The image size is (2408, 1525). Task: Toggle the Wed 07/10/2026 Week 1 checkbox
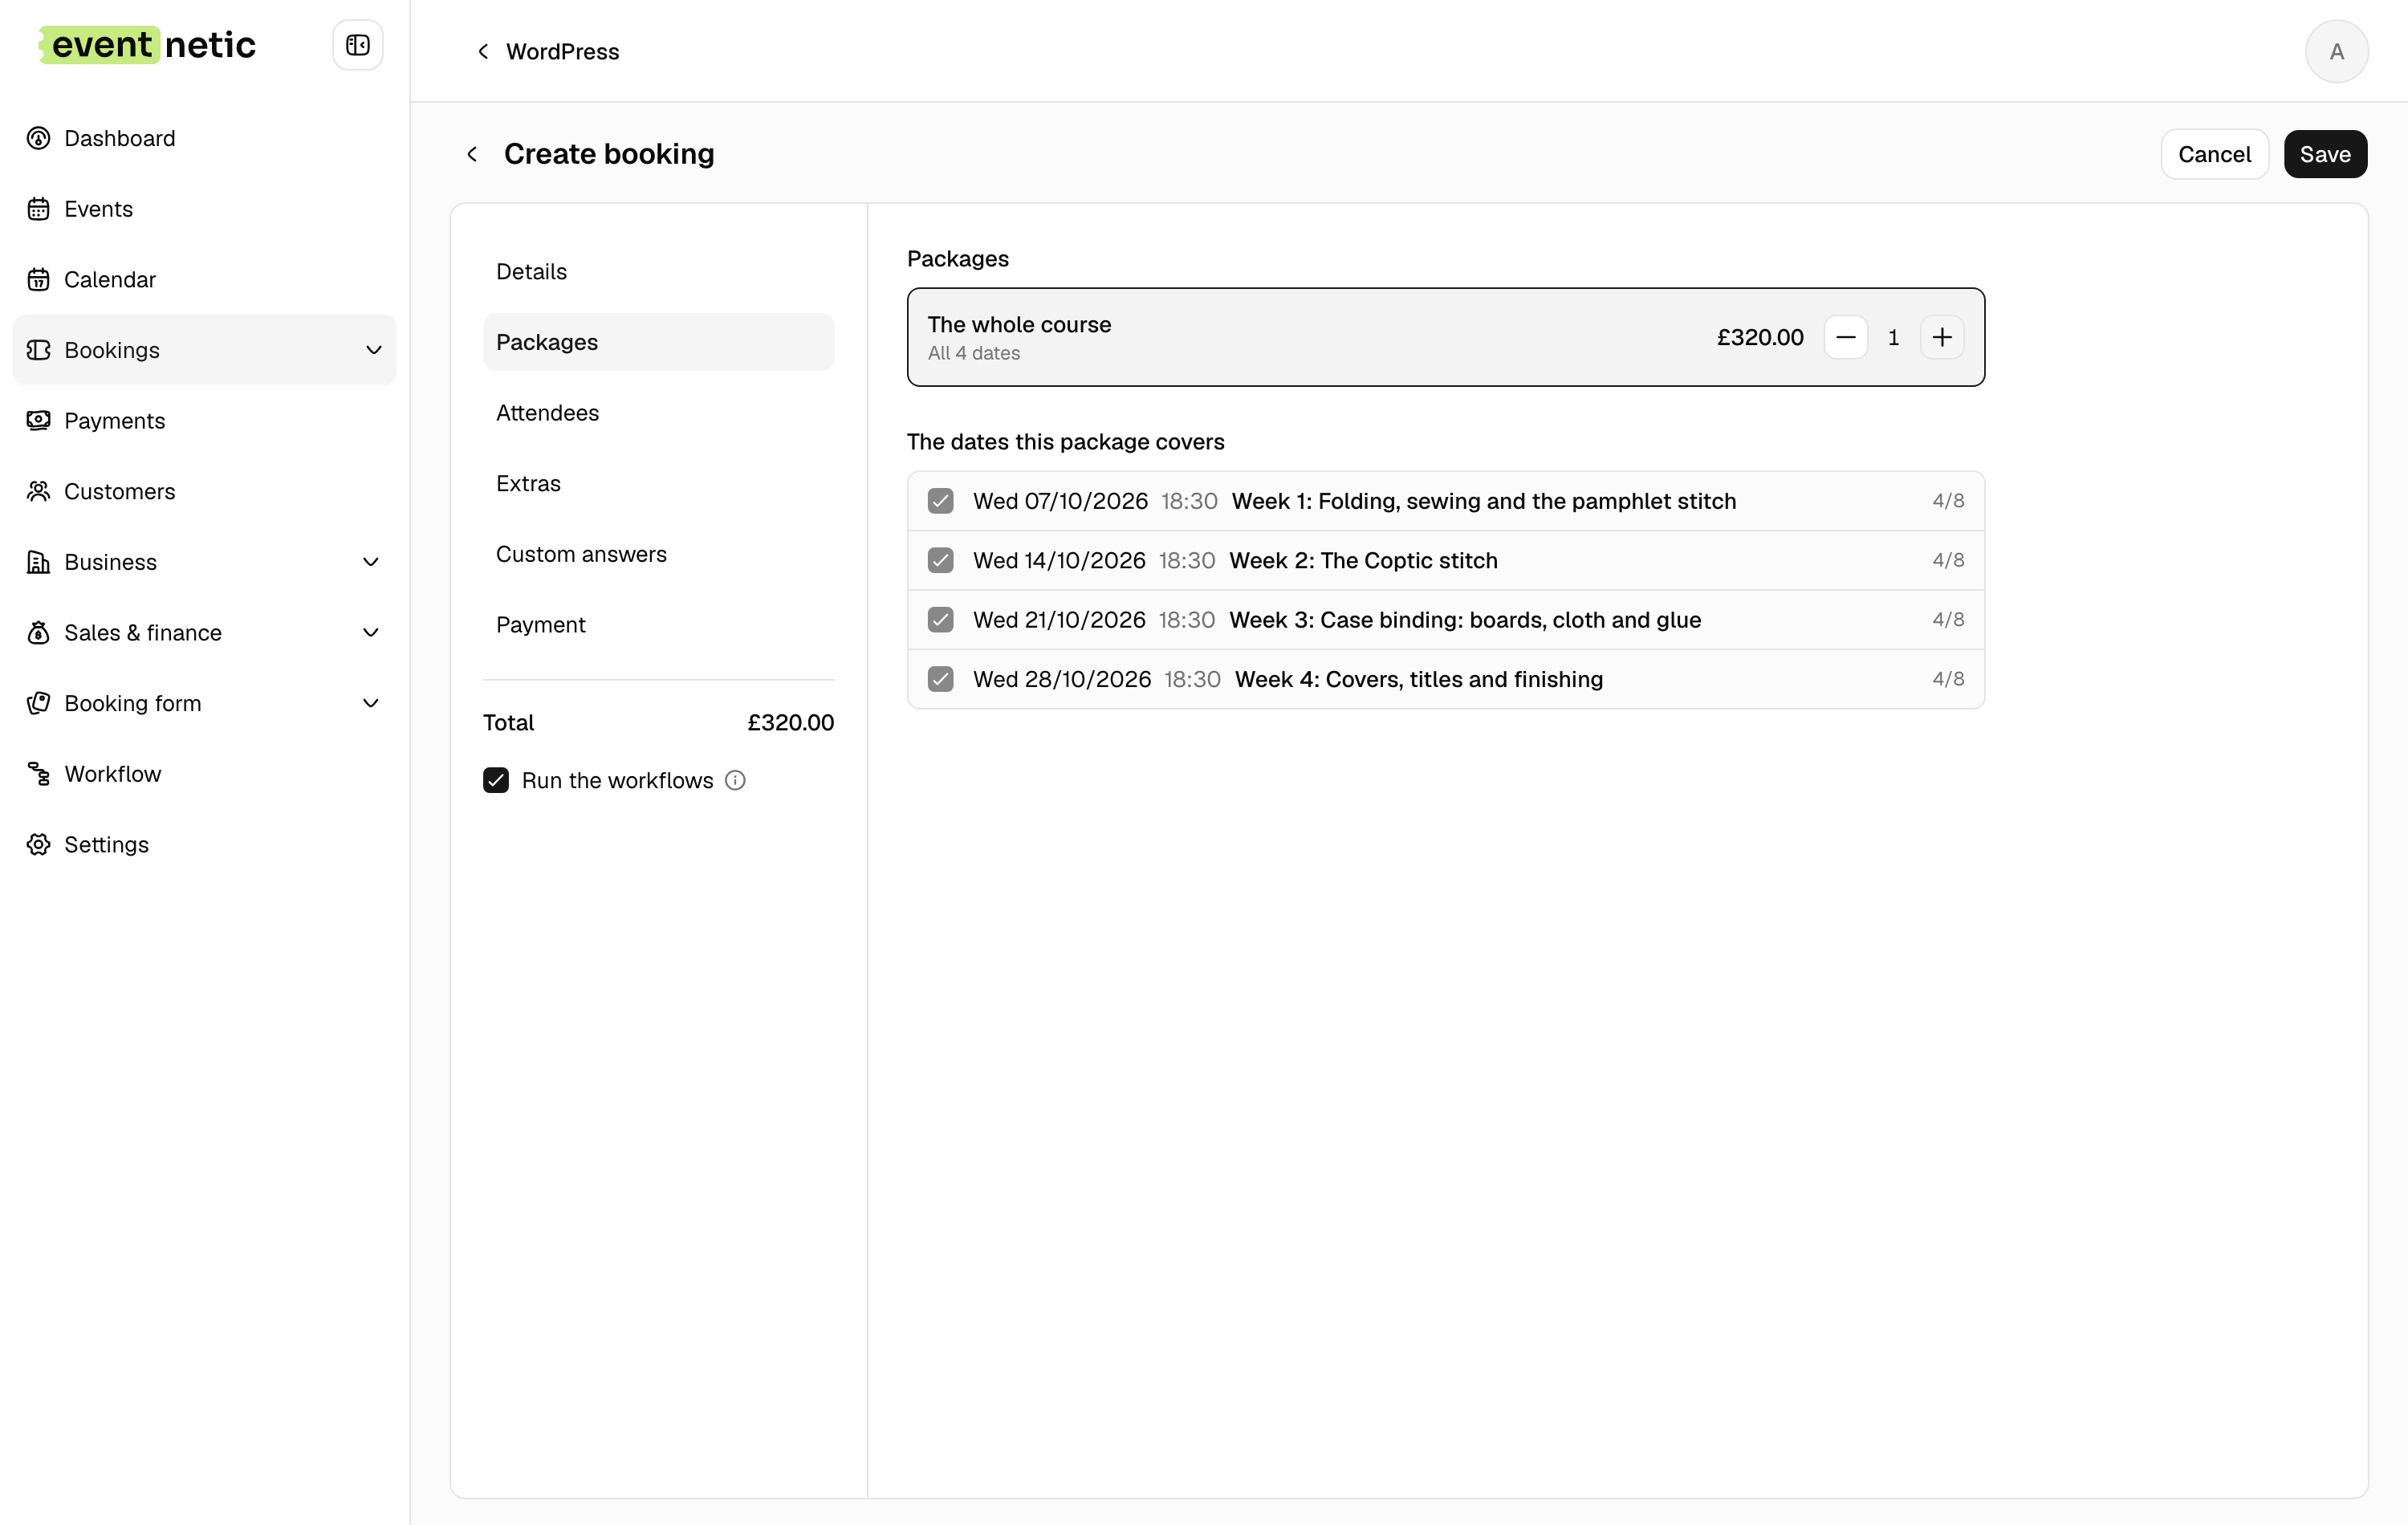[940, 501]
